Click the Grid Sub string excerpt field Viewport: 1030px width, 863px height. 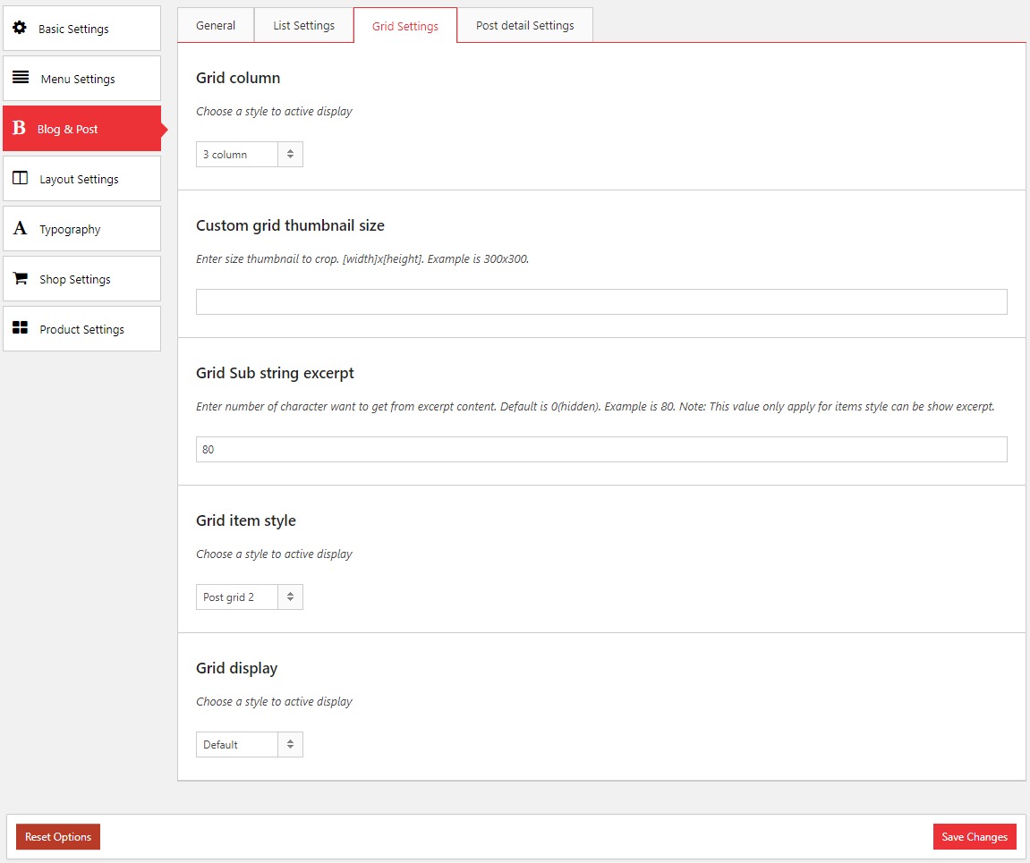click(x=600, y=450)
